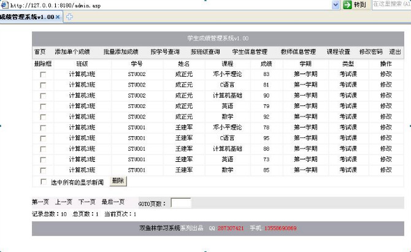Open 学生信息管理 menu item
Screen dimensions: 411x252
pyautogui.click(x=250, y=52)
